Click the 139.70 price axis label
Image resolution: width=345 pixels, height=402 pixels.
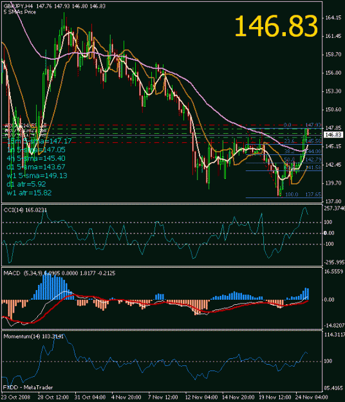[333, 183]
